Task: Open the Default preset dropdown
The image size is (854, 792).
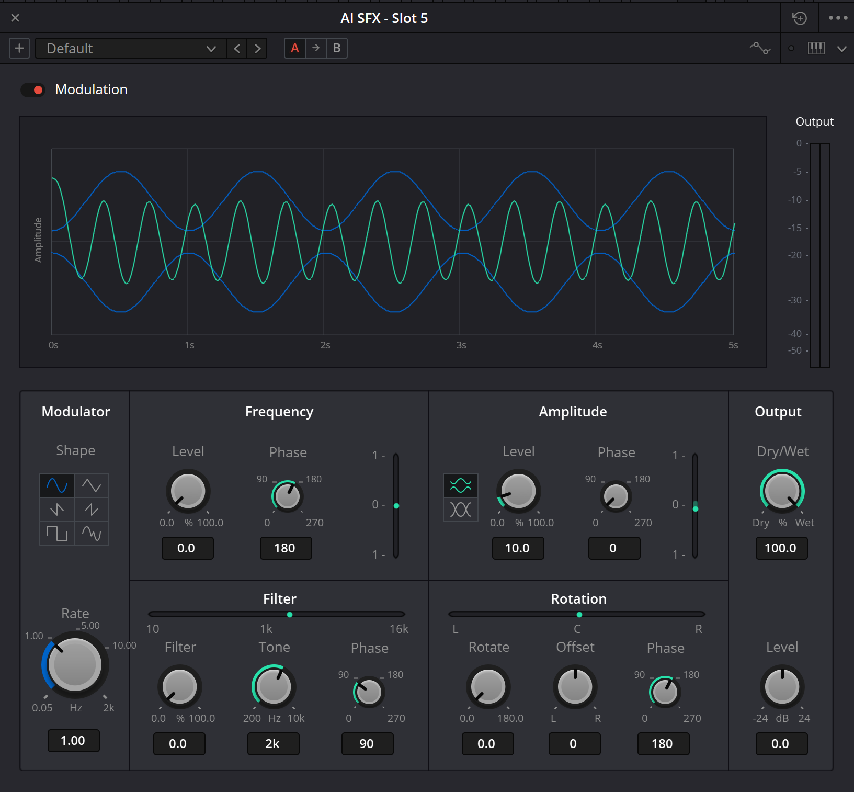Action: coord(131,48)
